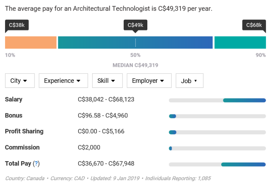271x189 pixels.
Task: Click the teal 90% pay range segment
Action: 240,42
